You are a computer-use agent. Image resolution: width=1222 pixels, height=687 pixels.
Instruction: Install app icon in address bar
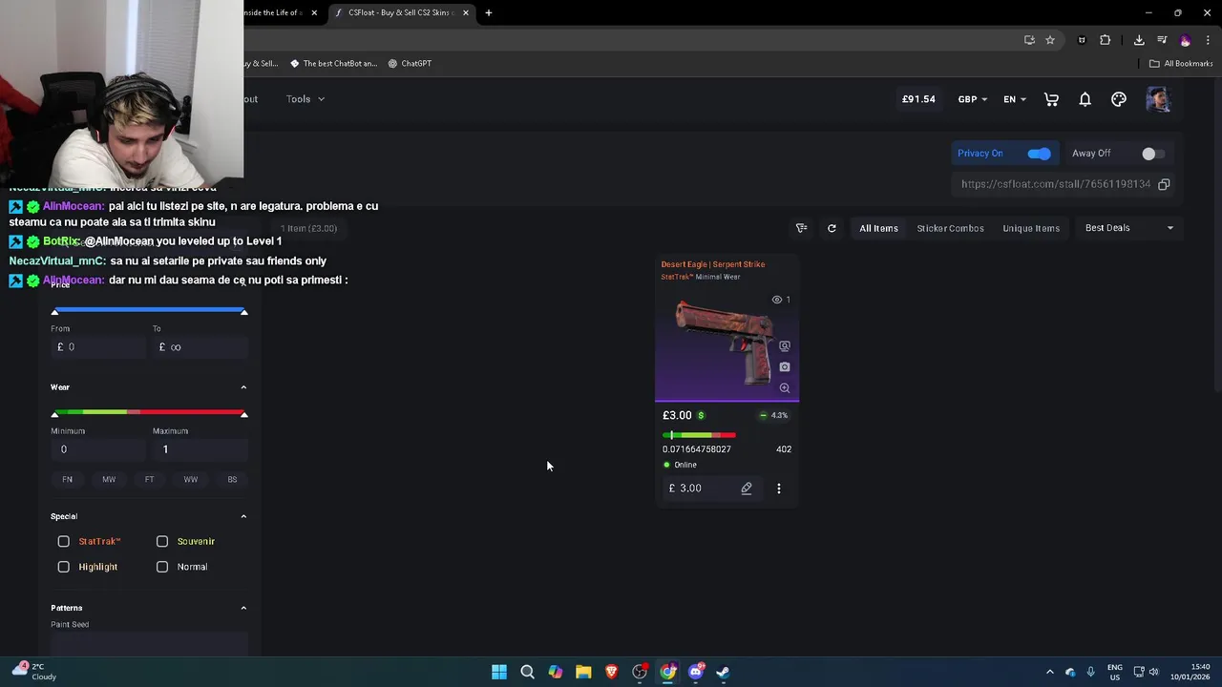[x=1029, y=40]
